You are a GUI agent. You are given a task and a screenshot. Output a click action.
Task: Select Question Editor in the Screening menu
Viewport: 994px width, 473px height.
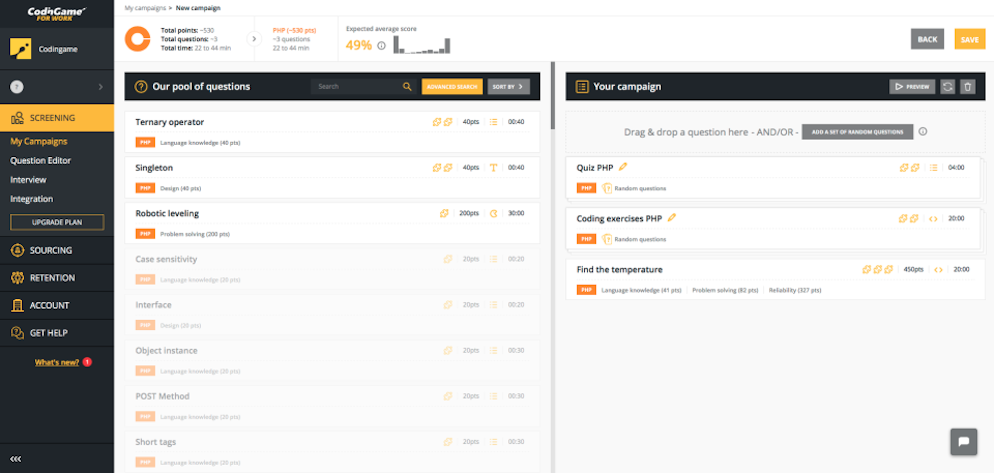[x=40, y=160]
